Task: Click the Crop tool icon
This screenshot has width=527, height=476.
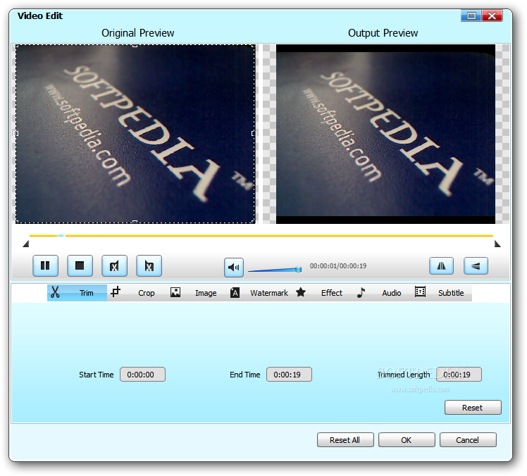Action: (116, 292)
